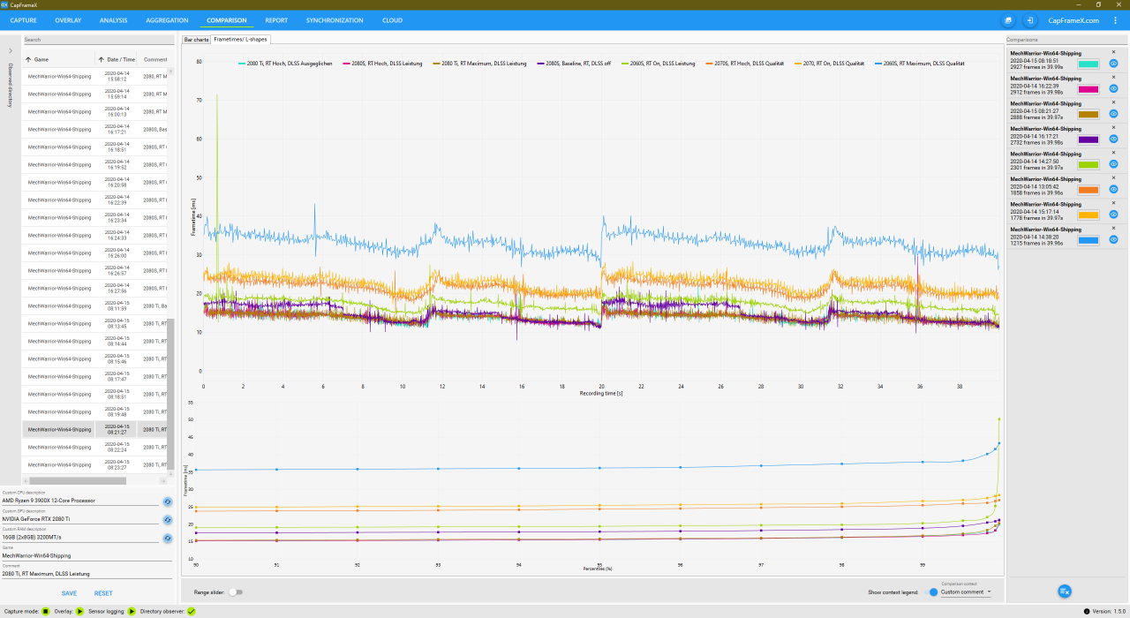Viewport: 1130px width, 618px height.
Task: Switch to the Bar charts view tab
Action: pyautogui.click(x=196, y=40)
